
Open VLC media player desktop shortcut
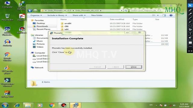[7, 70]
